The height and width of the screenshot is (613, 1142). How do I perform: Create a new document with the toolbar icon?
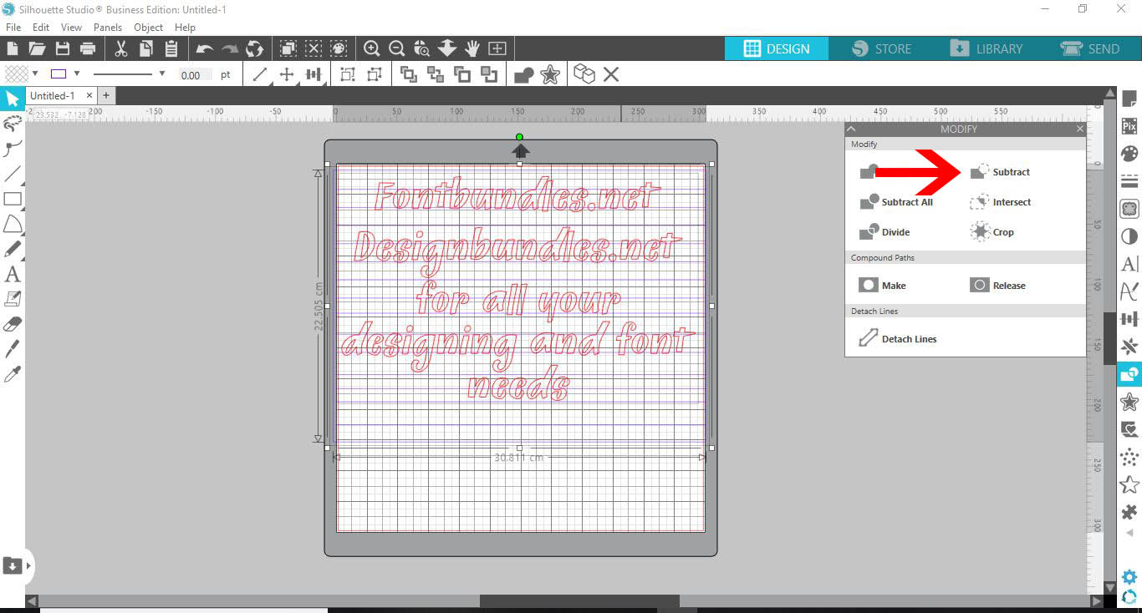13,48
